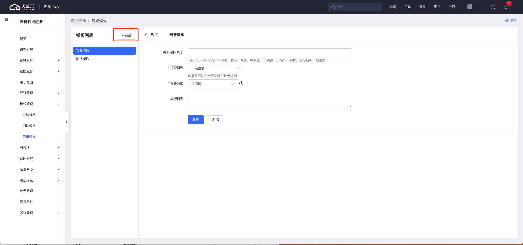
Task: Open the API文档 link
Action: pos(510,20)
